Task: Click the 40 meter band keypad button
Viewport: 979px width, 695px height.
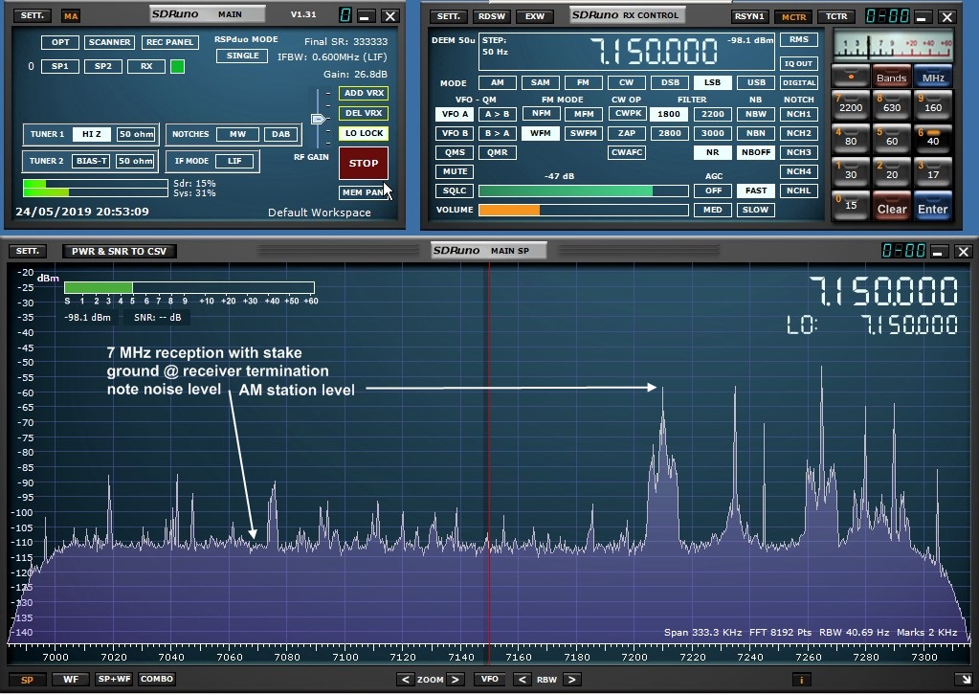Action: click(x=933, y=138)
